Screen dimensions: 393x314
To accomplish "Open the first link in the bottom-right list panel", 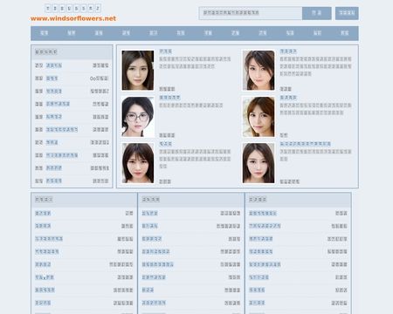I will pos(263,213).
